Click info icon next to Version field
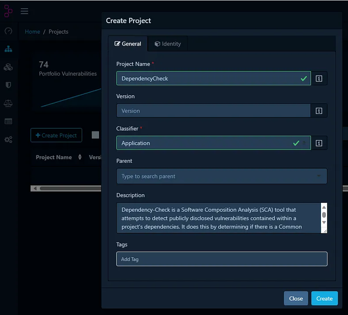Image resolution: width=348 pixels, height=315 pixels. [x=319, y=111]
